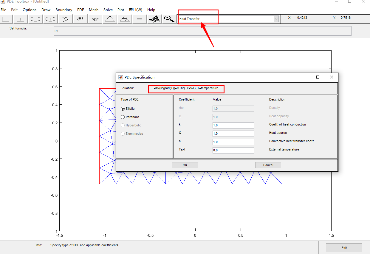Viewport: 370px width, 254px height.
Task: Open the File menu
Action: [x=3, y=10]
